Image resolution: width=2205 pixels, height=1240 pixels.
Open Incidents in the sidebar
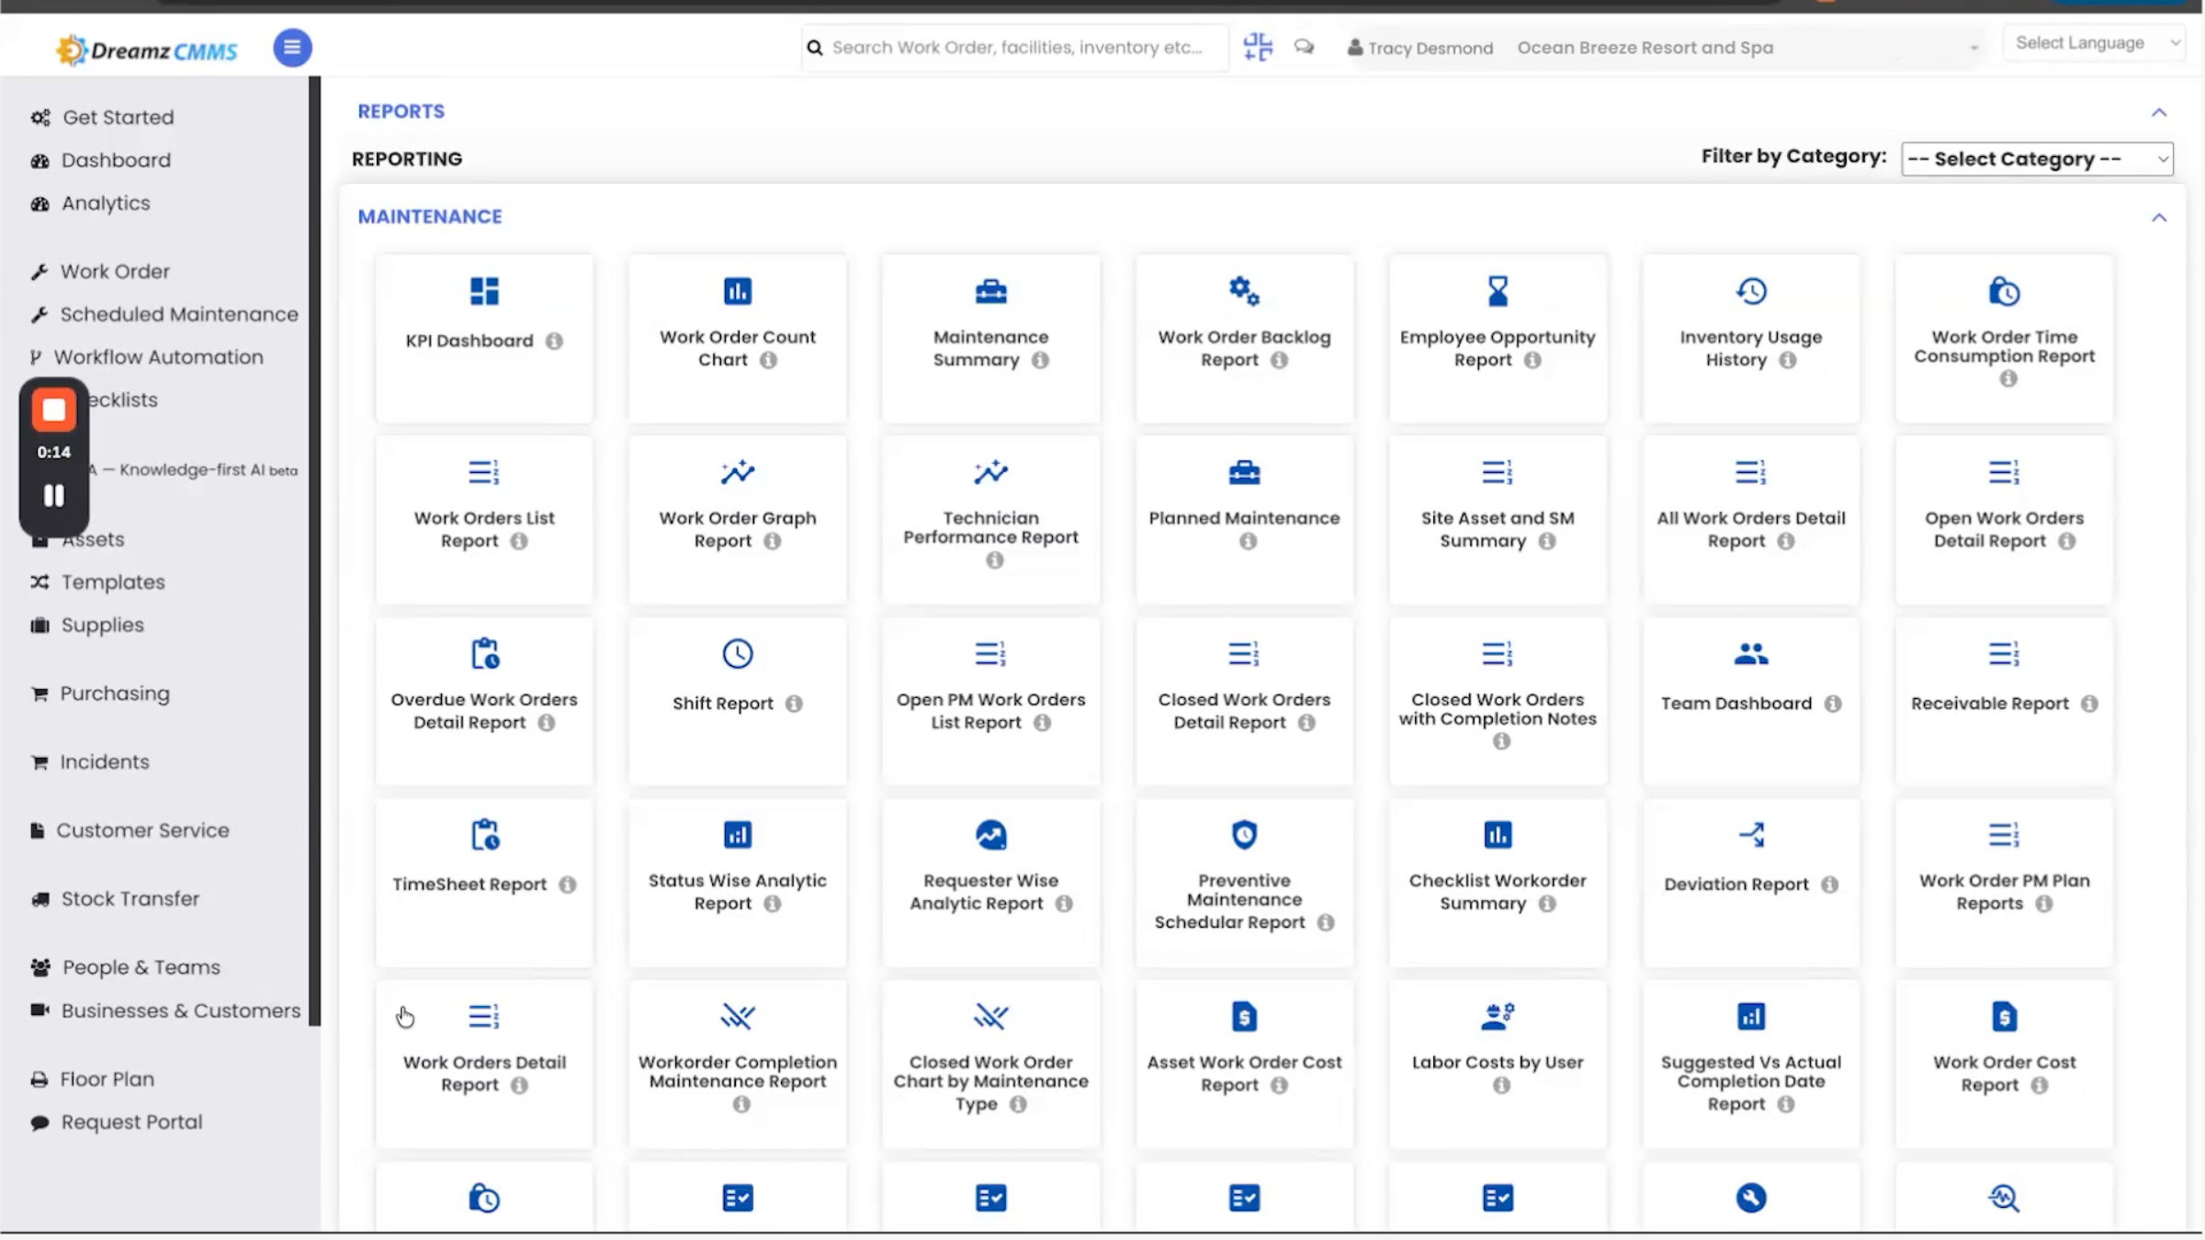click(x=104, y=761)
